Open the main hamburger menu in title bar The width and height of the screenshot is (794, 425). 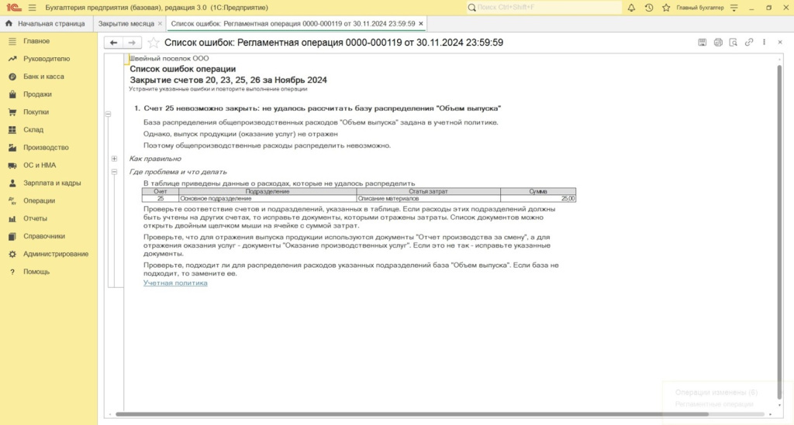click(x=33, y=8)
